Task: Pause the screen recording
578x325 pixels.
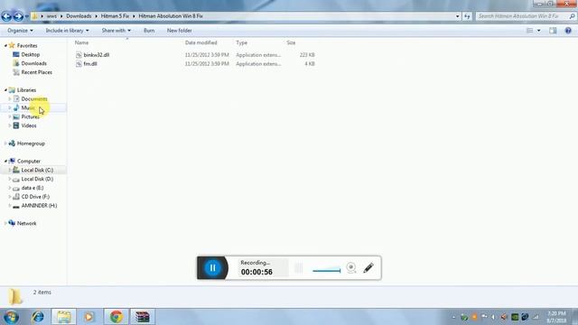Action: pyautogui.click(x=213, y=268)
